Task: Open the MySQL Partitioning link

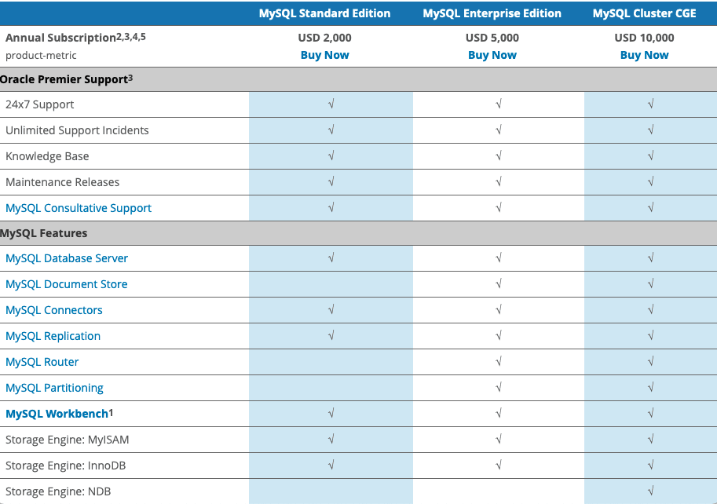Action: coord(54,388)
